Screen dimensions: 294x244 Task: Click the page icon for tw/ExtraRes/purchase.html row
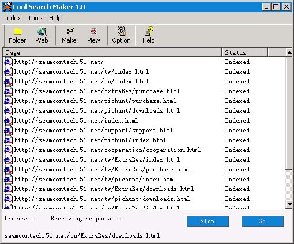click(8, 170)
